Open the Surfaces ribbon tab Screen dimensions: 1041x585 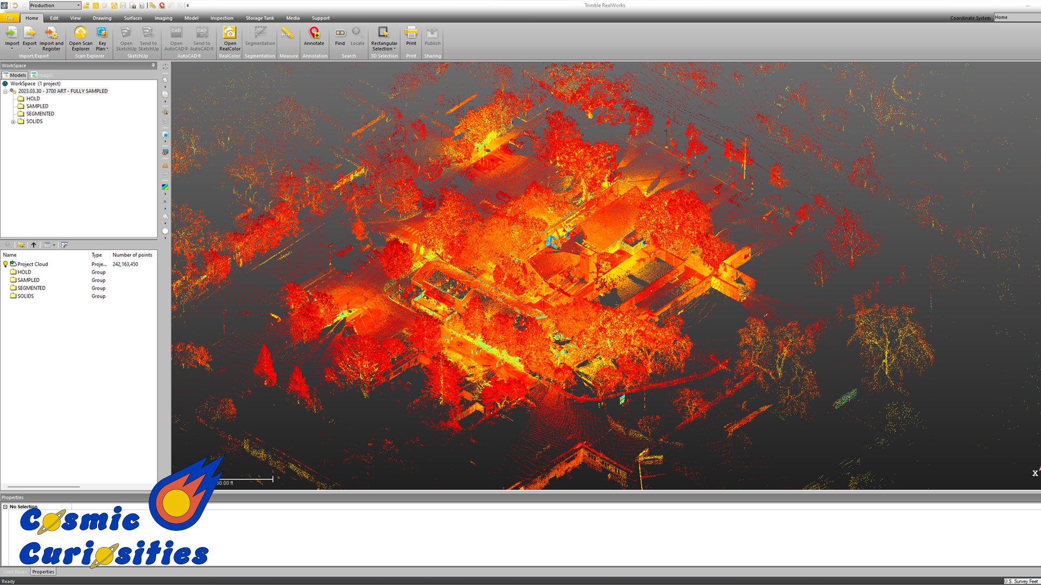(x=133, y=18)
